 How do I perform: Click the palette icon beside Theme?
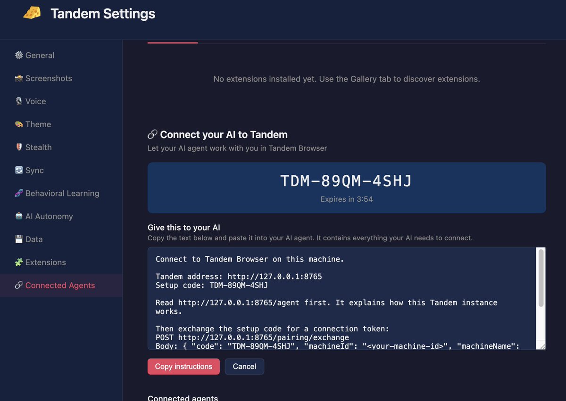click(19, 124)
